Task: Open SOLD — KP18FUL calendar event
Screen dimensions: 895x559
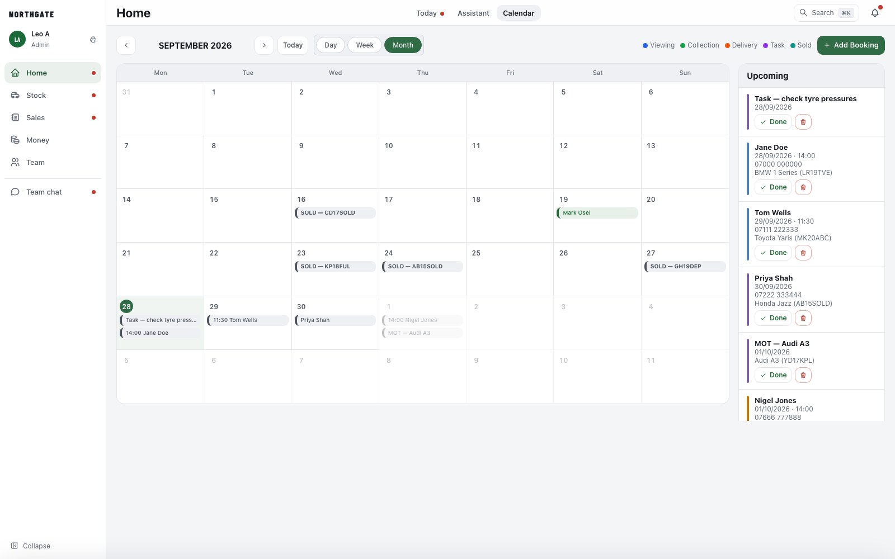Action: [x=335, y=267]
